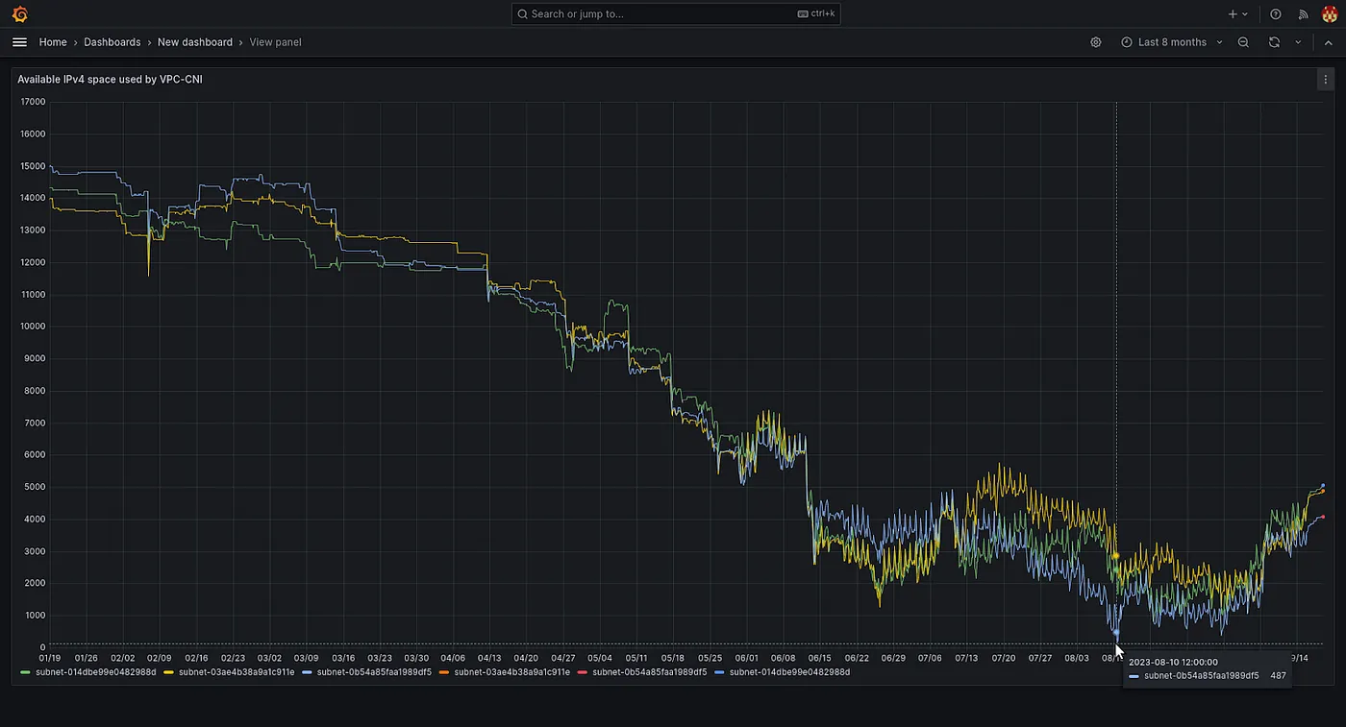Viewport: 1346px width, 727px height.
Task: Open the plus 'New' dropdown menu
Action: [1237, 14]
